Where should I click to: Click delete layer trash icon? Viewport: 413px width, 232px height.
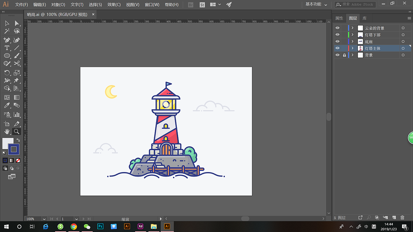[402, 218]
